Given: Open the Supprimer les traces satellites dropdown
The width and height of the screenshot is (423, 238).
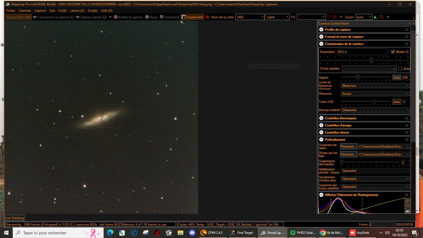Looking at the screenshot, I should (x=375, y=187).
